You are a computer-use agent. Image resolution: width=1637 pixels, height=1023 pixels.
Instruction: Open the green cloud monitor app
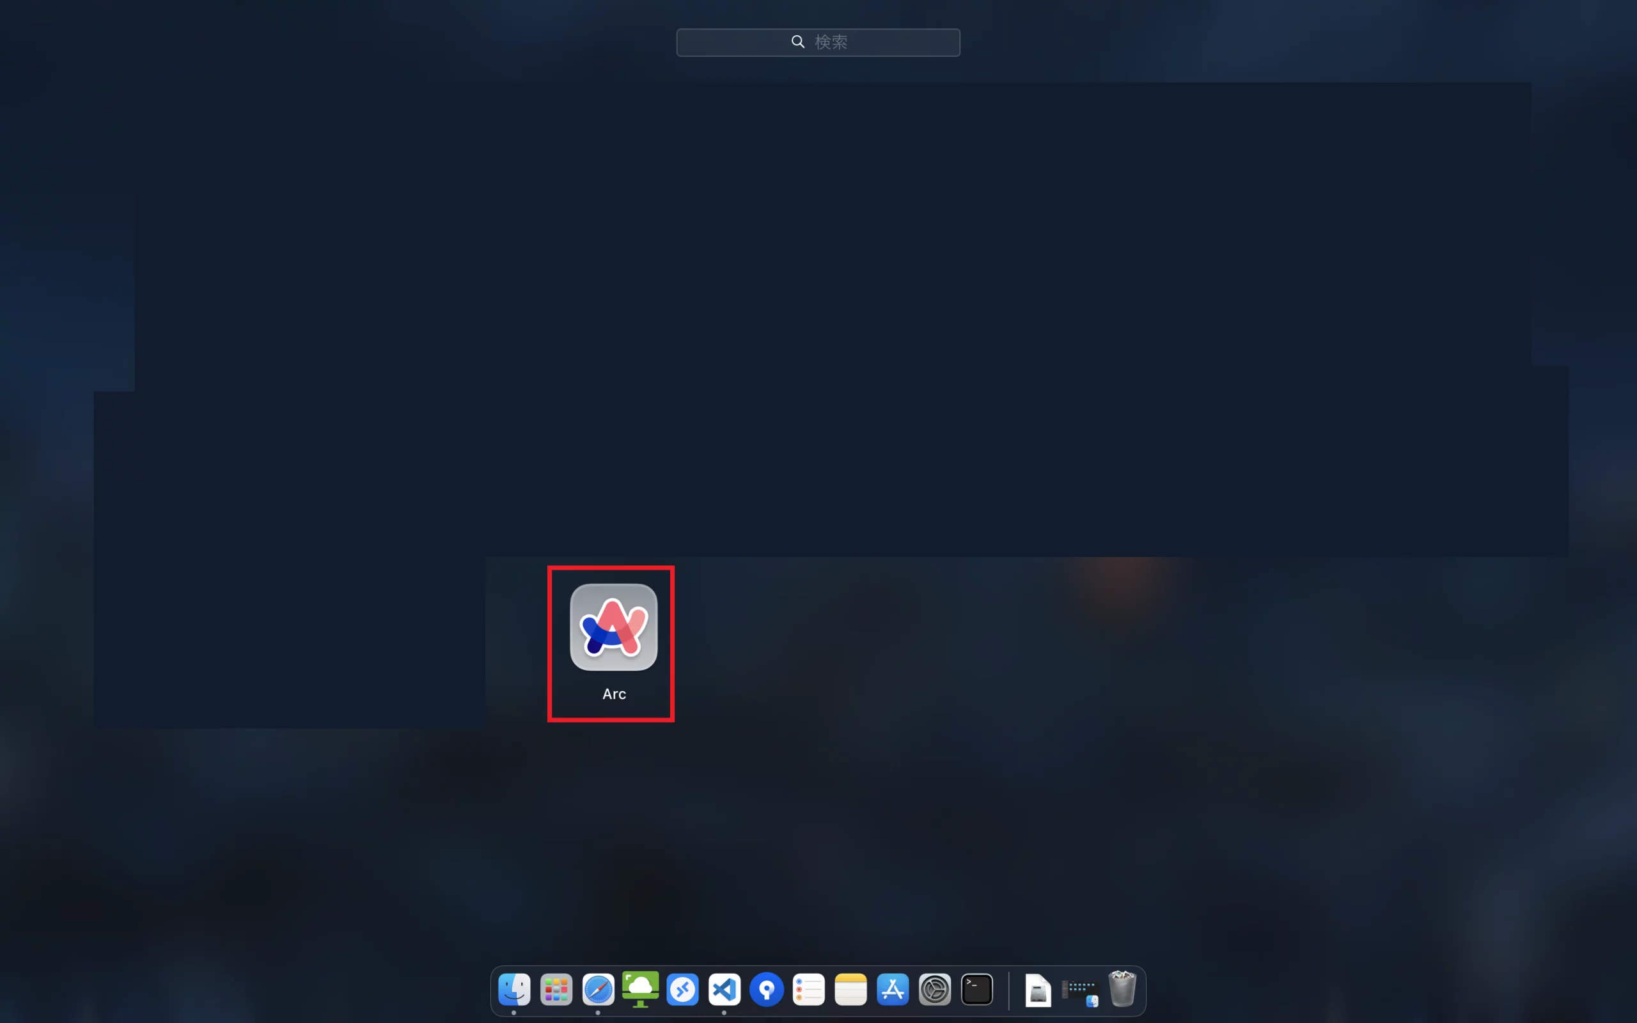(x=641, y=989)
